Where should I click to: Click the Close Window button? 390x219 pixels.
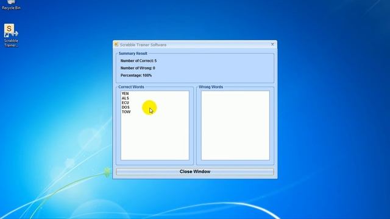(195, 172)
